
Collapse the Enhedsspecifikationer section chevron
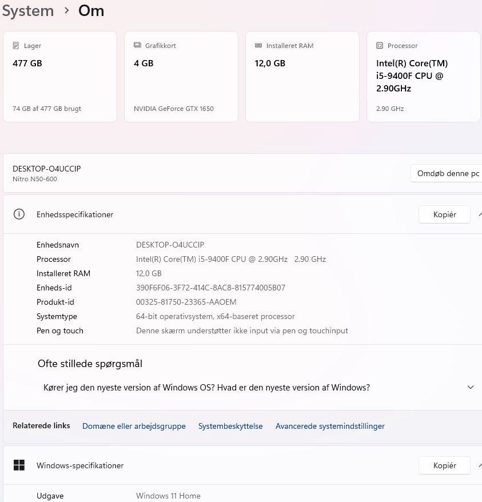480,214
